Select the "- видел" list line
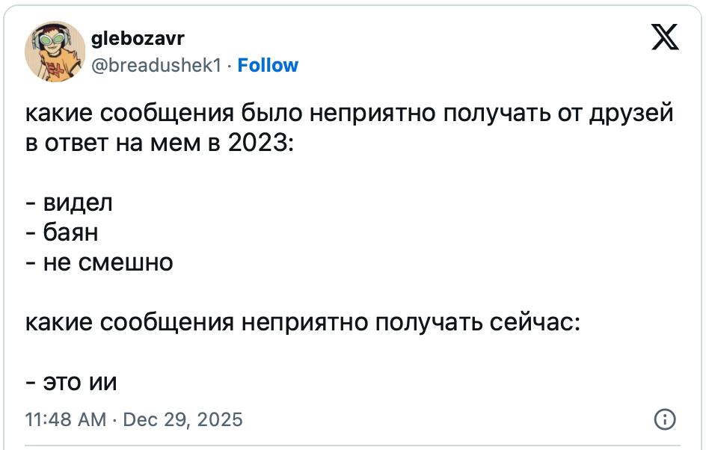Image resolution: width=706 pixels, height=450 pixels. 69,203
